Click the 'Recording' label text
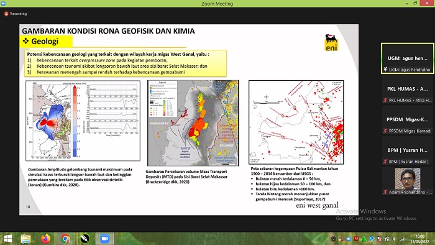This screenshot has height=245, width=435. (x=18, y=14)
